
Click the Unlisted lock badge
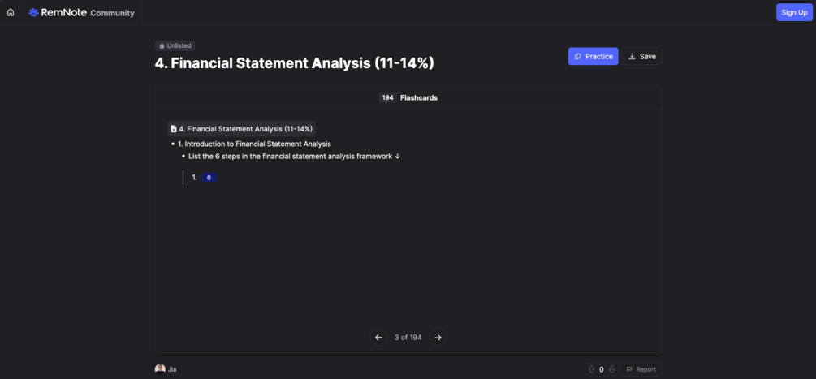point(175,46)
